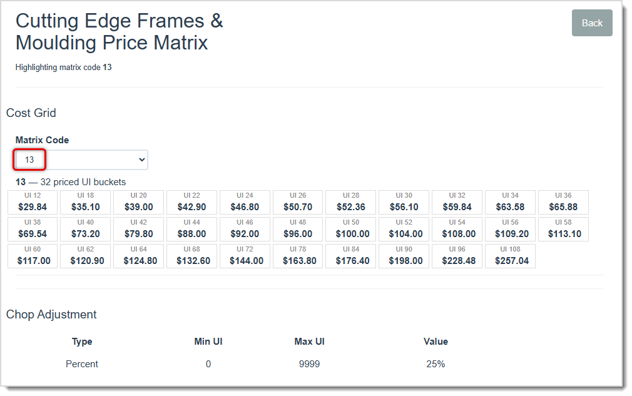
Task: Select the UI 12 price bucket $29.84
Action: tap(33, 202)
